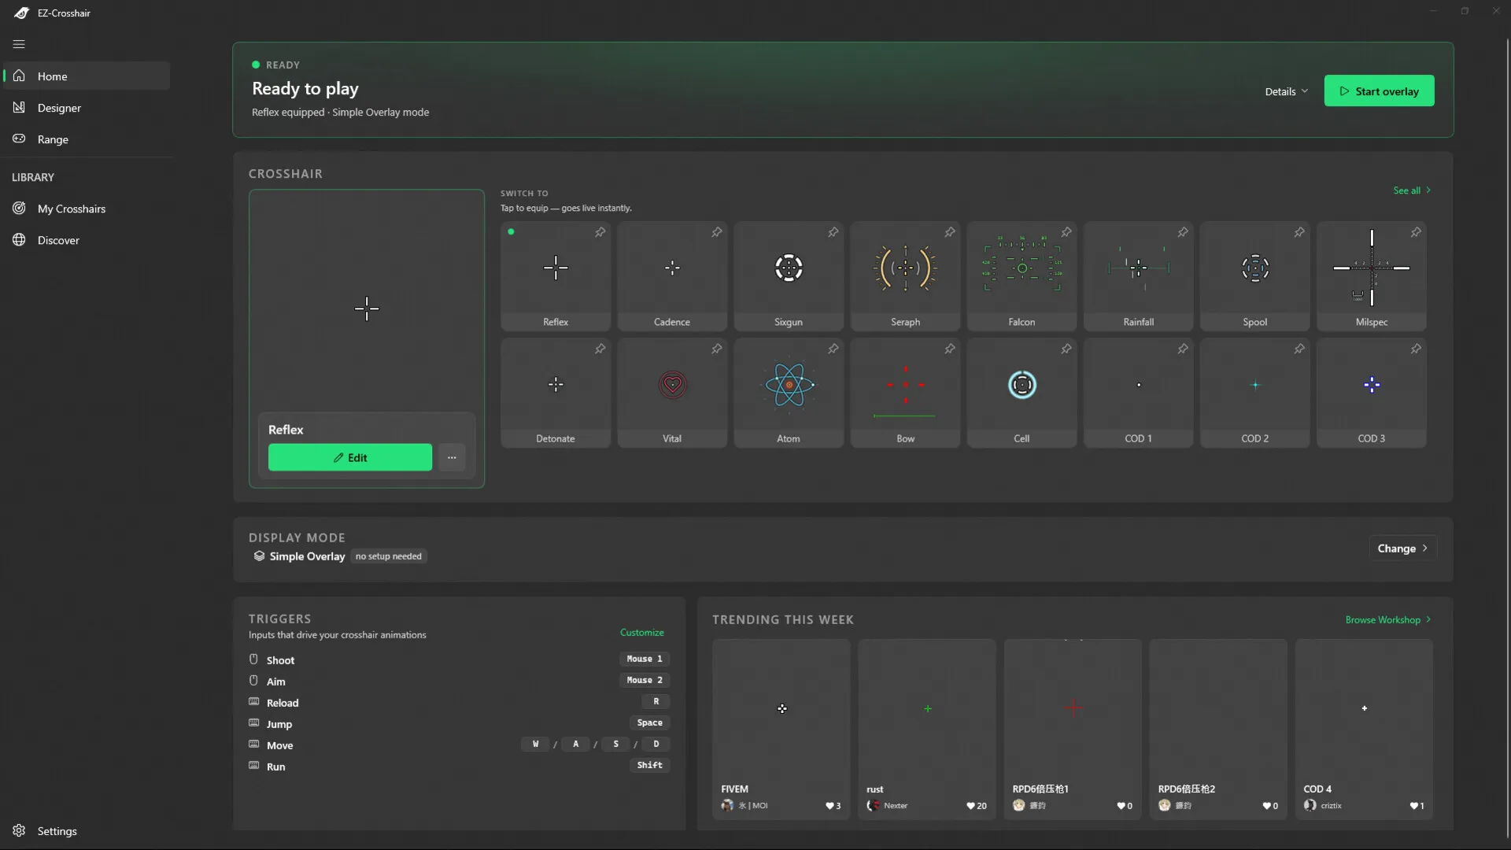This screenshot has height=850, width=1511.
Task: Go to the Home page
Action: (87, 76)
